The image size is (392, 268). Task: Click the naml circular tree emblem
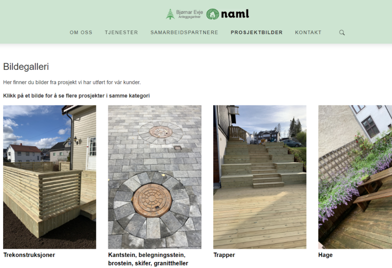pos(213,14)
